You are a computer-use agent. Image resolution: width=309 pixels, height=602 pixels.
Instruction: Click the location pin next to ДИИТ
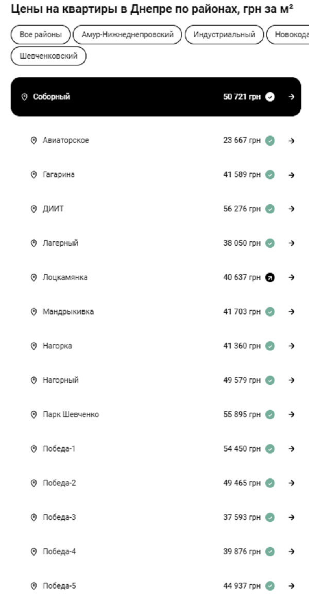point(34,209)
